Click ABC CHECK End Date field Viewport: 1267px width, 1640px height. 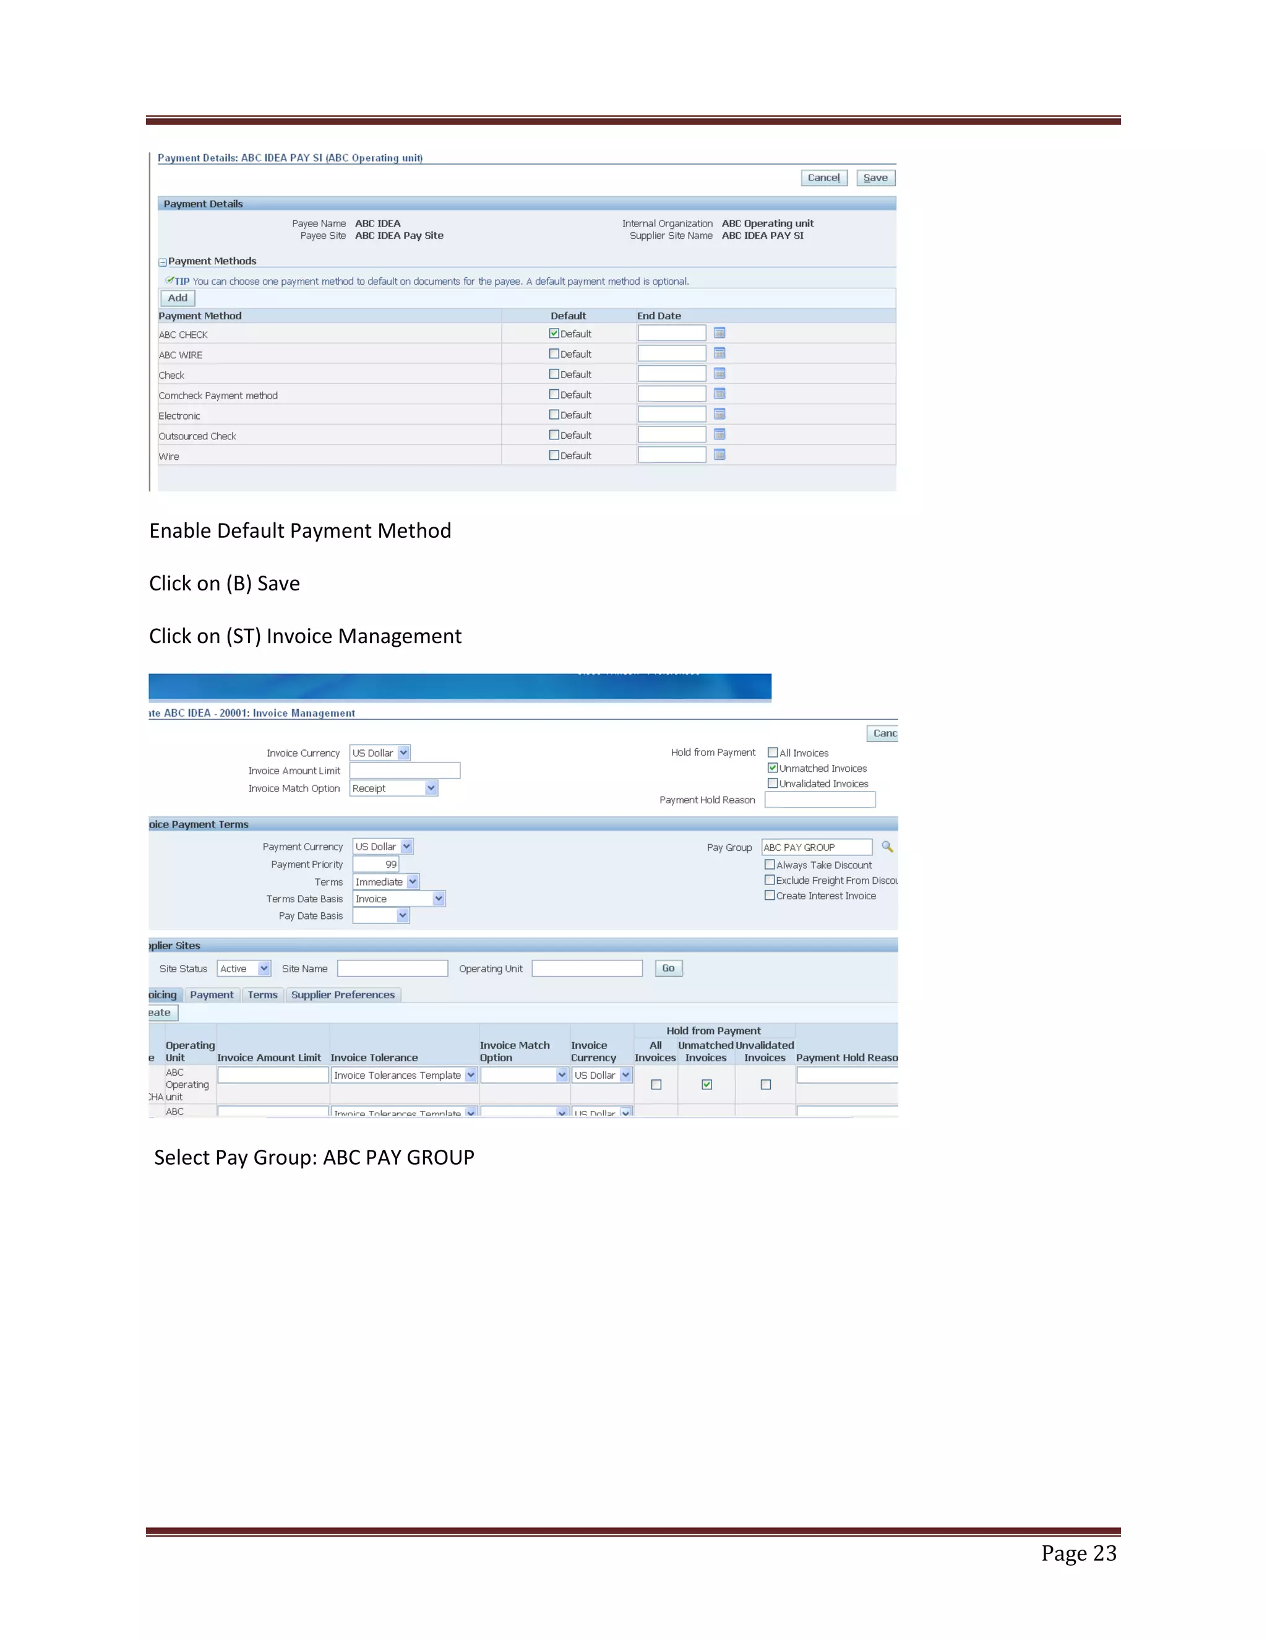672,333
